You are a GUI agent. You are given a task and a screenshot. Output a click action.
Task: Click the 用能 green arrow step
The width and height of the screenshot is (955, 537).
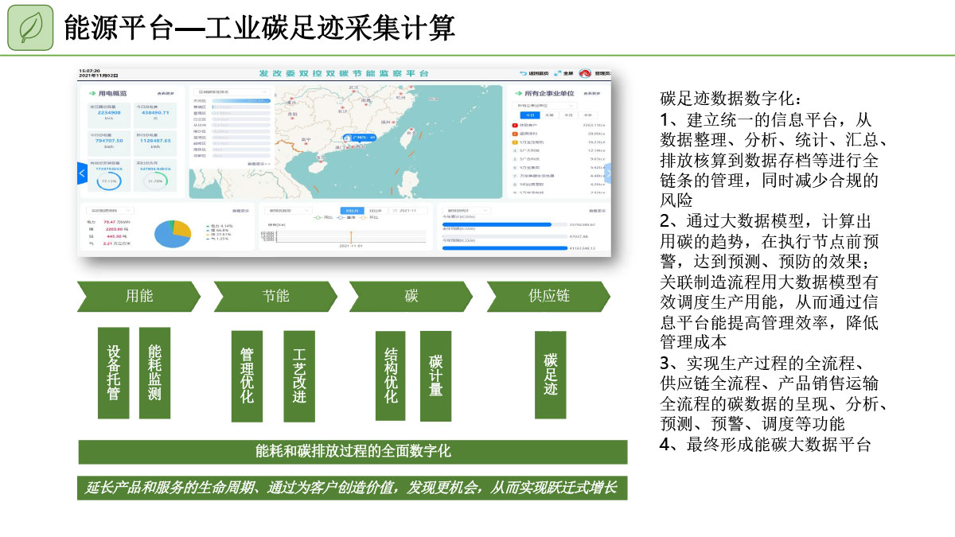(140, 296)
